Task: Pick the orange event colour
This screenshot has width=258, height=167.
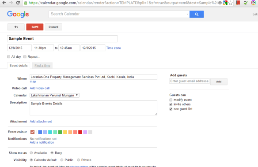Action: tap(70, 132)
